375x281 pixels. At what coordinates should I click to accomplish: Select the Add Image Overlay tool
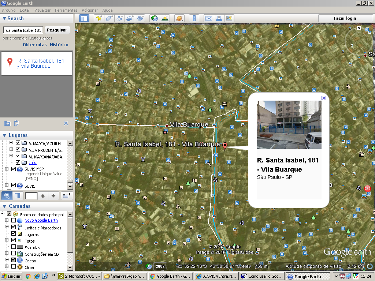pyautogui.click(x=130, y=18)
